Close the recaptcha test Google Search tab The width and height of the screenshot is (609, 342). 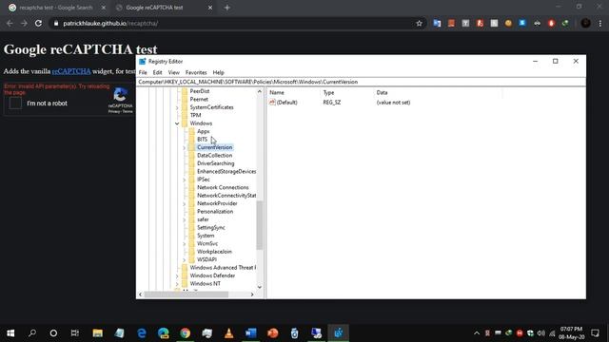pos(104,8)
